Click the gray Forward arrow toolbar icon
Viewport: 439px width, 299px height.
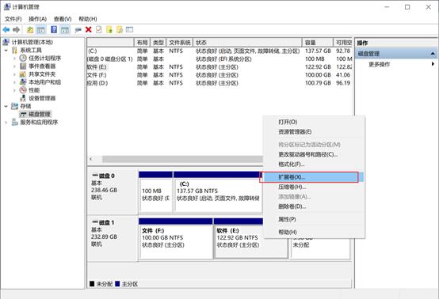17,29
